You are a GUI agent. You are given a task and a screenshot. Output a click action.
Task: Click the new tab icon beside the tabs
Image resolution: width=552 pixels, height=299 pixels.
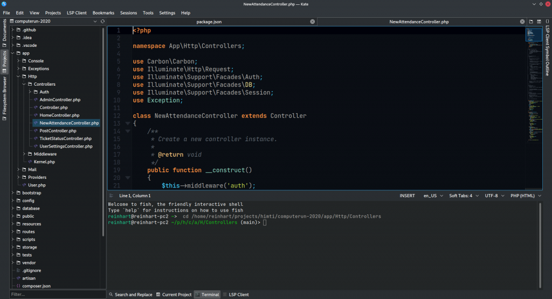click(531, 22)
